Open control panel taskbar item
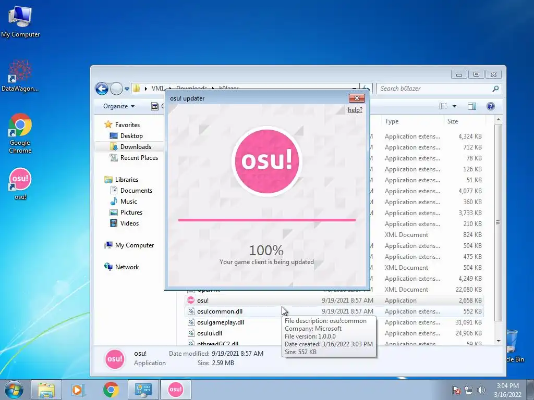534x400 pixels. 143,390
